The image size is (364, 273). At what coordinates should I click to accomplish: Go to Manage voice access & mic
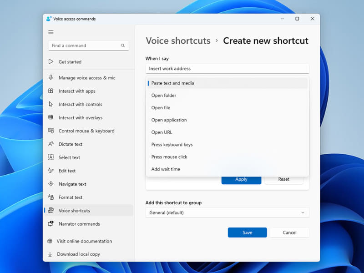(88, 78)
